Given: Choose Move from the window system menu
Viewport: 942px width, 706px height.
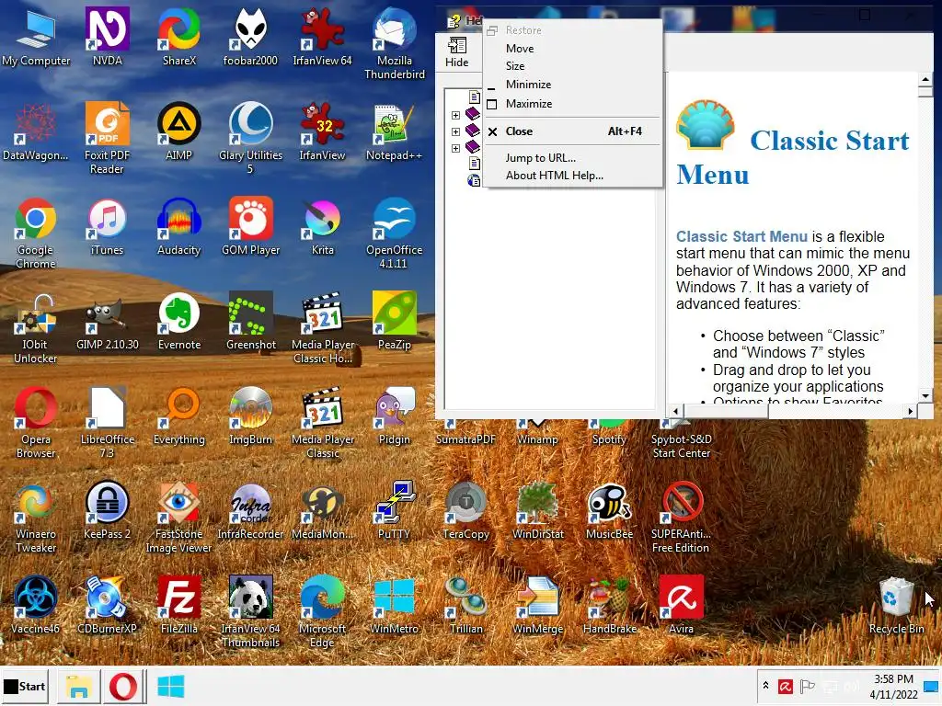Looking at the screenshot, I should pos(573,48).
